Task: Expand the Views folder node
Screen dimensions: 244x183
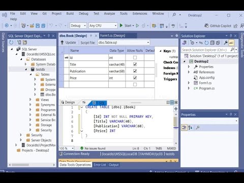Action: 30,100
